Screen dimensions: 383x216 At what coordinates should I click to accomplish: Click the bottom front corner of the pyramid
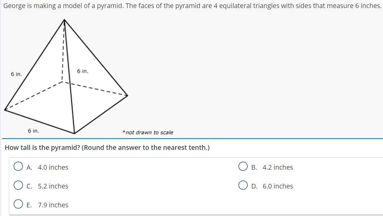74,133
